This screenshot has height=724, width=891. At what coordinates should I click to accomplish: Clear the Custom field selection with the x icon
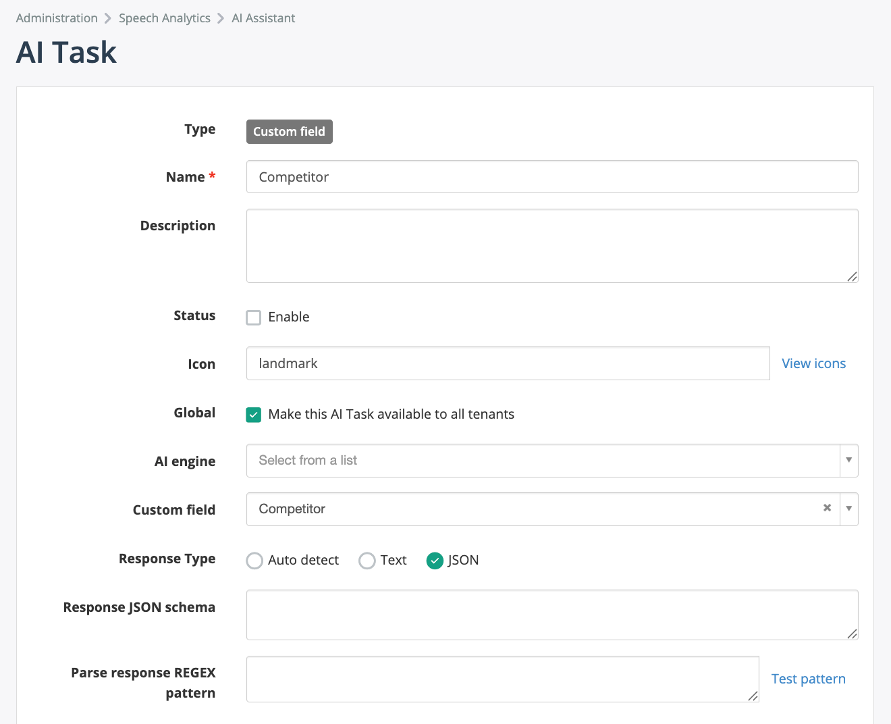tap(827, 508)
